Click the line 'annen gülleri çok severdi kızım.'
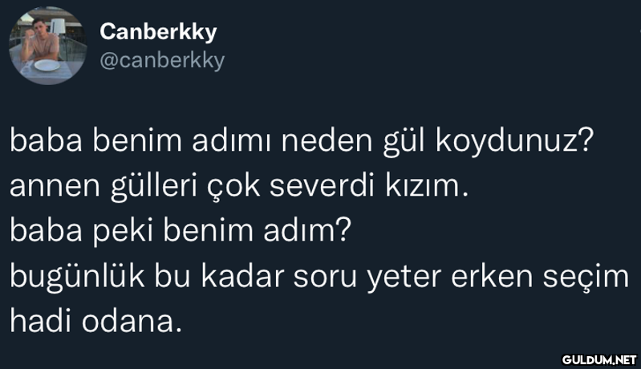The image size is (641, 369). click(x=239, y=186)
